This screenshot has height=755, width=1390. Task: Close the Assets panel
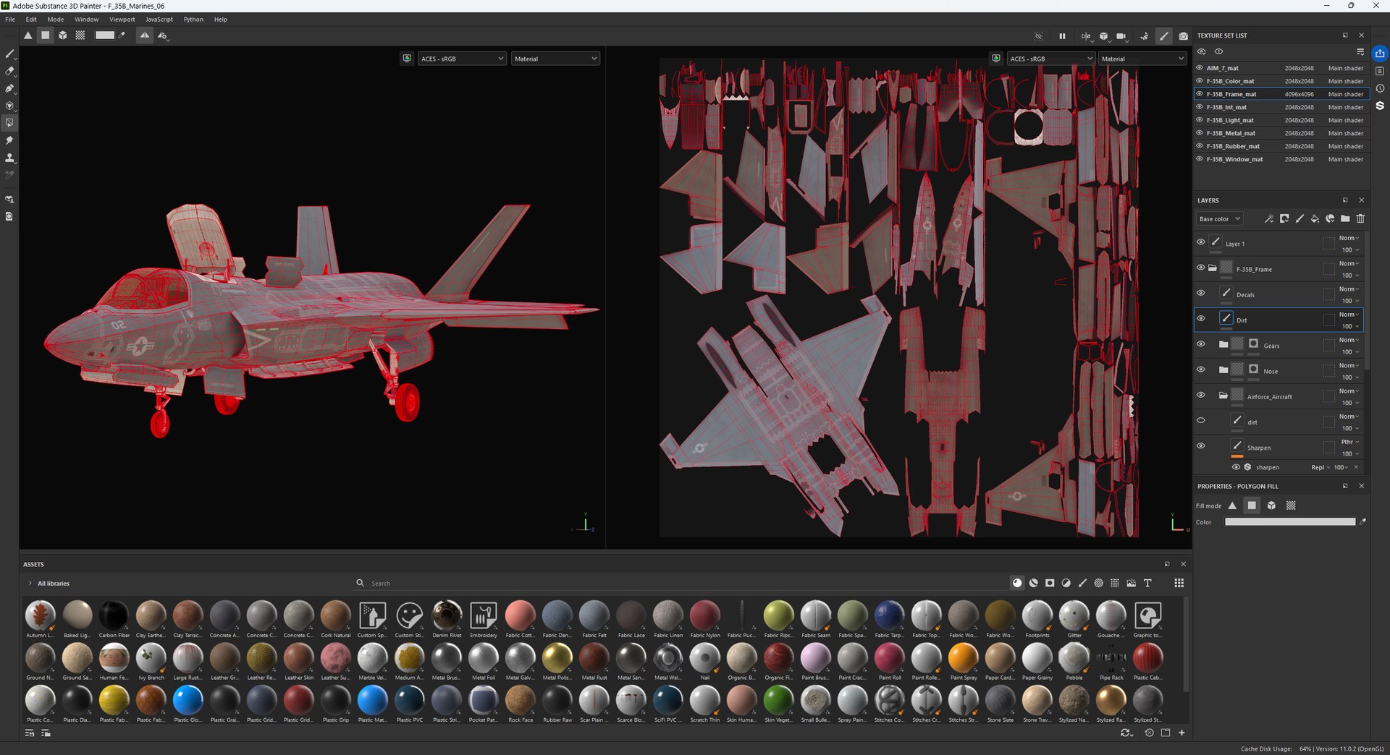[1184, 564]
